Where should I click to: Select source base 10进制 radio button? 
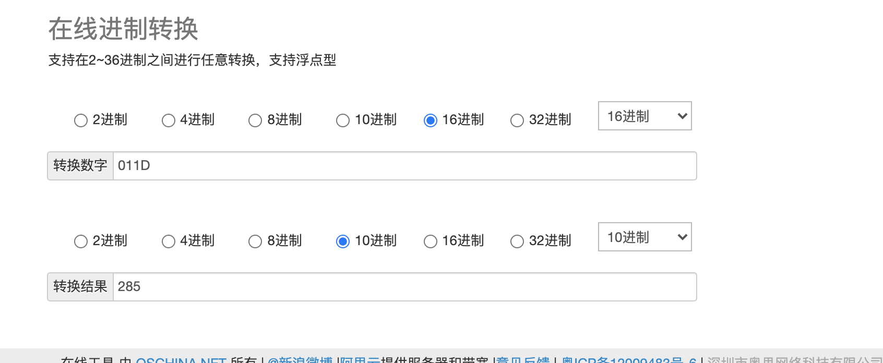[x=343, y=120]
